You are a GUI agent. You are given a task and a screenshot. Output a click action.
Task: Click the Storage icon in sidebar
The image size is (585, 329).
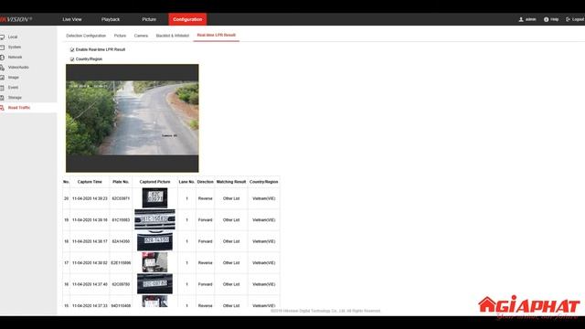point(2,98)
